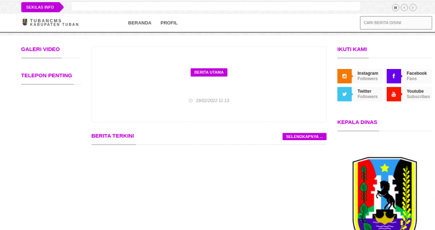Go to previous ticker item arrow
The height and width of the screenshot is (230, 435).
[404, 7]
